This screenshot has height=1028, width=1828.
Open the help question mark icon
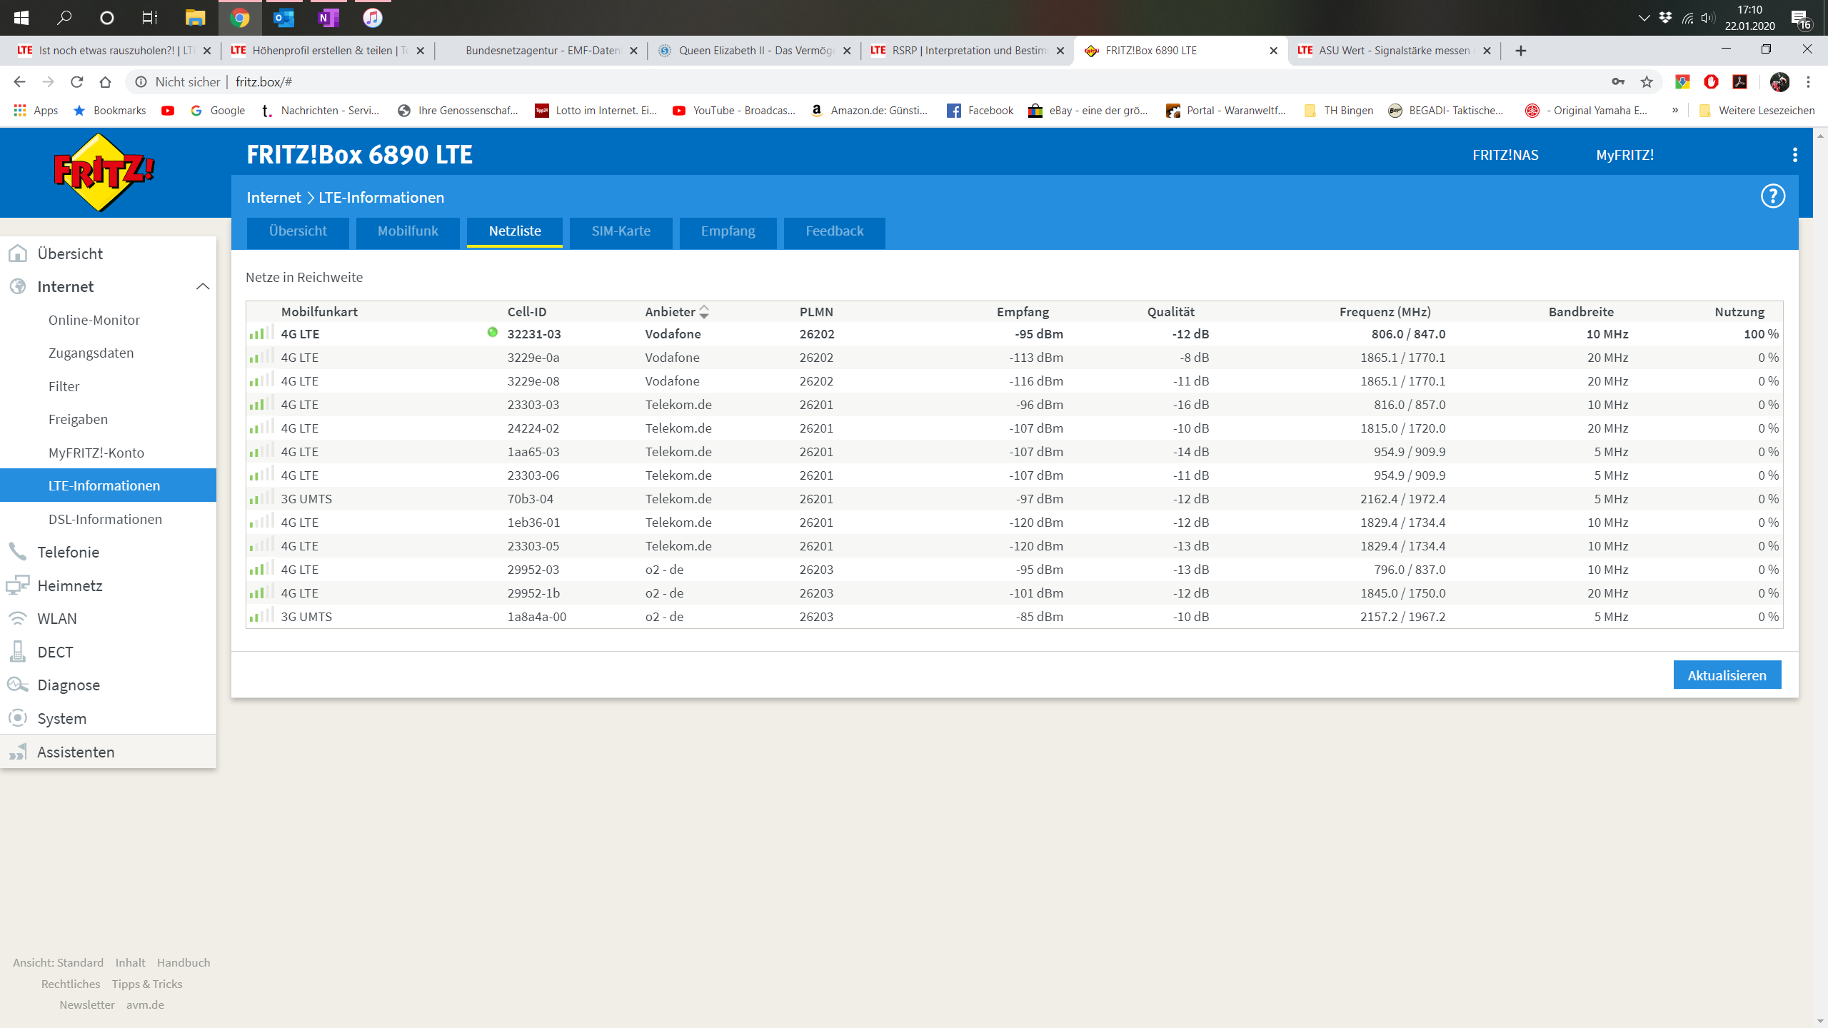pyautogui.click(x=1772, y=196)
